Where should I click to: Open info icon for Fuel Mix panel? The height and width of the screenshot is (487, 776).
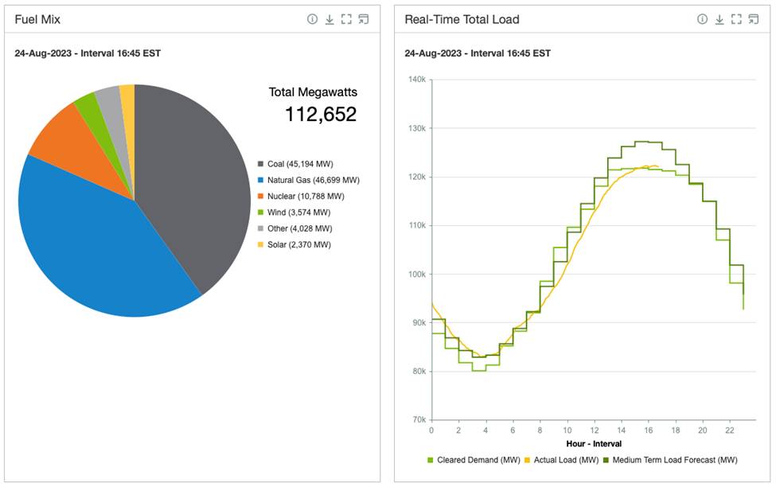click(x=312, y=19)
